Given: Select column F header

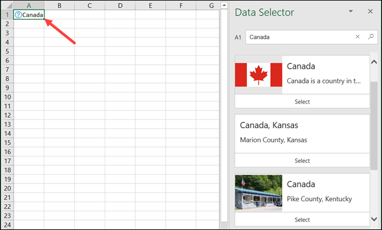Looking at the screenshot, I should (181, 5).
